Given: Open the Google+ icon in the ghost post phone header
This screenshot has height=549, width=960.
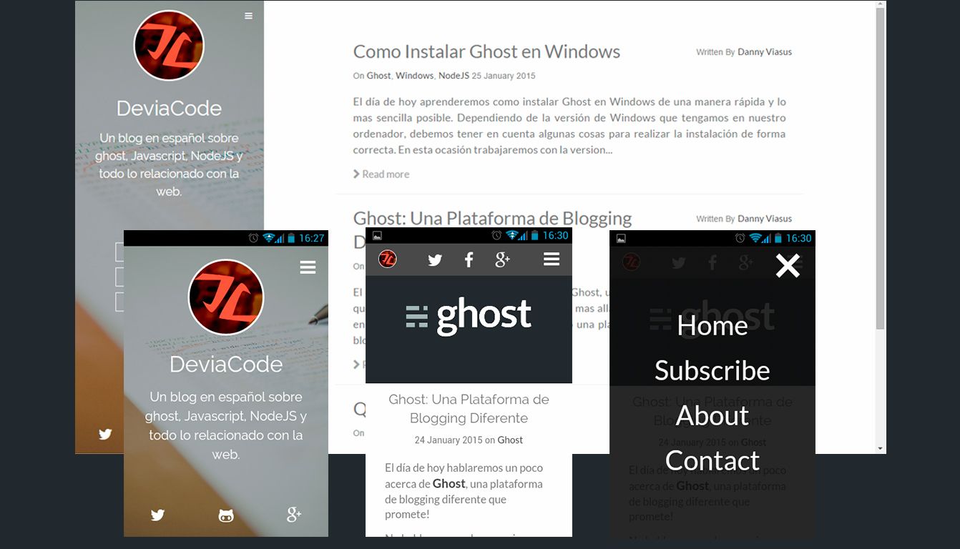Looking at the screenshot, I should [x=503, y=259].
